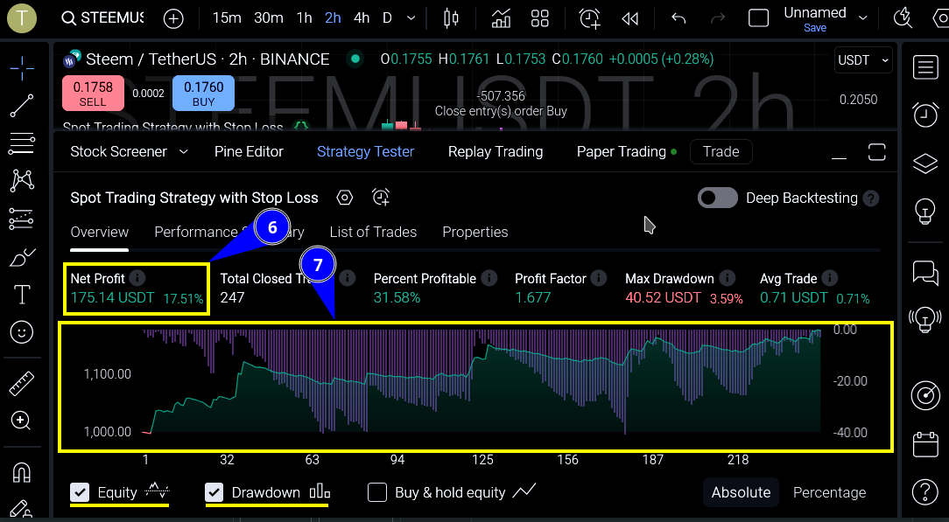
Task: Show Percent Profitable info icon
Action: (x=489, y=279)
